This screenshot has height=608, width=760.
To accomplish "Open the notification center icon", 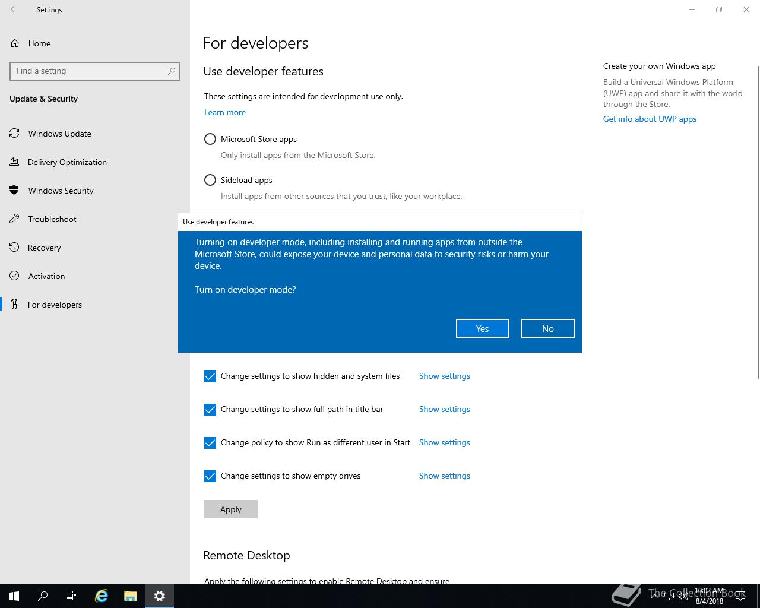I will (740, 596).
